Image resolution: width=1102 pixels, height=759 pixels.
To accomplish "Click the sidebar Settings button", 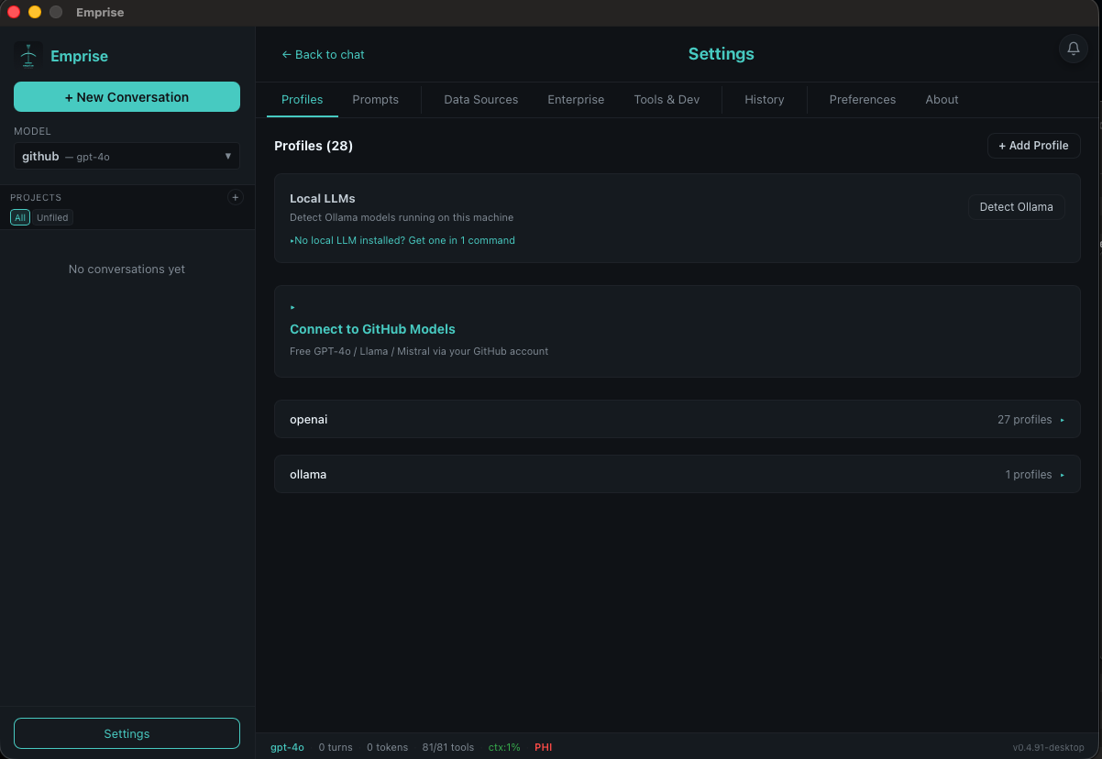I will click(127, 733).
